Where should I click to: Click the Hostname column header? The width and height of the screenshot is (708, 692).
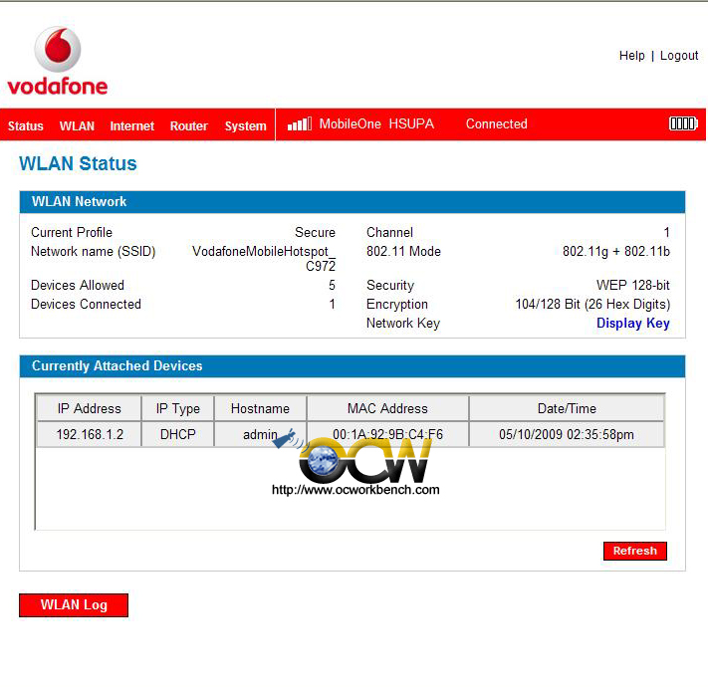tap(260, 408)
